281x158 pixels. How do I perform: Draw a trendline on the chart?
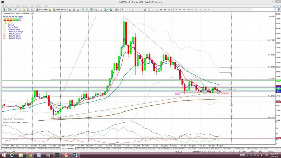(x=140, y=9)
